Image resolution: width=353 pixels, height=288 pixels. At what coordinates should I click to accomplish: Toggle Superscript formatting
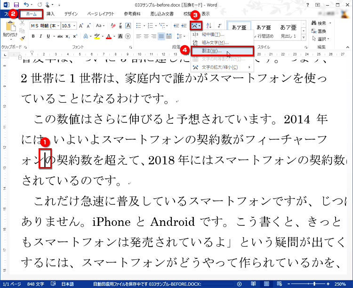[75, 36]
